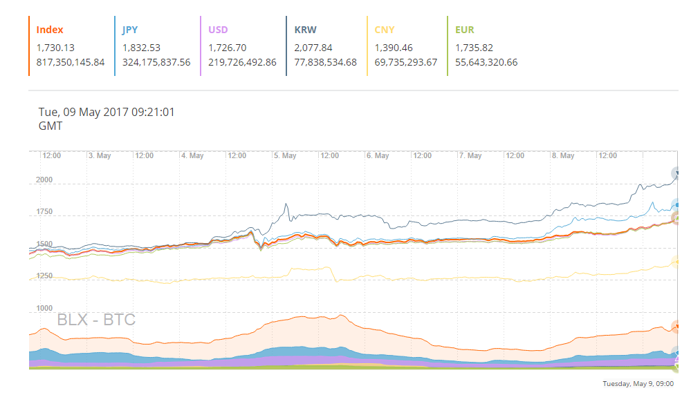Click the 5. May date axis label
The image size is (700, 395).
(285, 155)
